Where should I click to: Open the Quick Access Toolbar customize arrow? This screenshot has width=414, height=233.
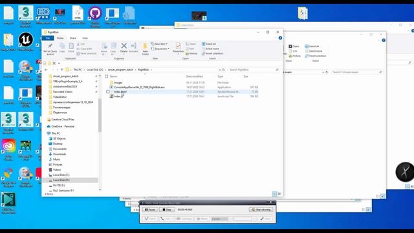pos(59,63)
